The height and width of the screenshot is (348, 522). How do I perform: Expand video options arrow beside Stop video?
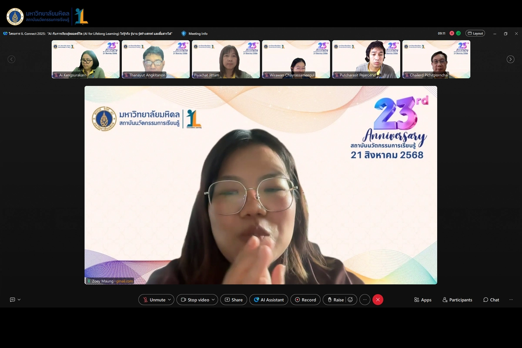click(213, 300)
